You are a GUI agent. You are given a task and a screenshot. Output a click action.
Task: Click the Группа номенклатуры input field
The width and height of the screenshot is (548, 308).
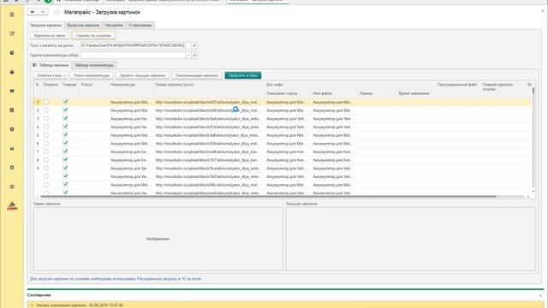click(133, 55)
